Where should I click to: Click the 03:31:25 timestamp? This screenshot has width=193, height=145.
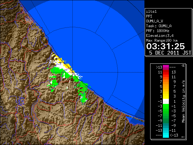tap(166, 46)
